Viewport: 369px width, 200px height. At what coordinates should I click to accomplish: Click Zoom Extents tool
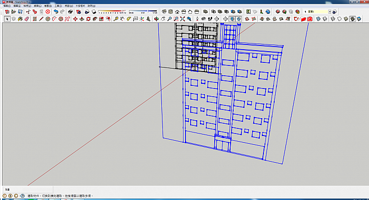pos(182,19)
